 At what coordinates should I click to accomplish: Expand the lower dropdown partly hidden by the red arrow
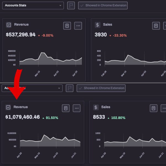click(x=32, y=88)
